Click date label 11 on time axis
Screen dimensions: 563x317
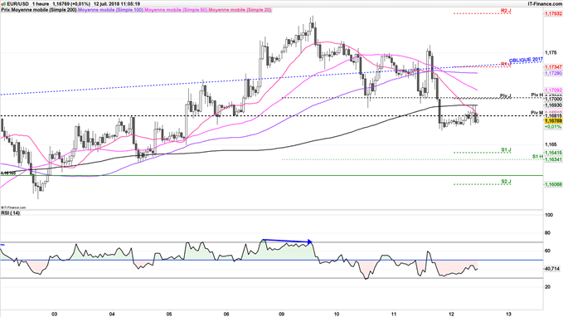pyautogui.click(x=394, y=314)
